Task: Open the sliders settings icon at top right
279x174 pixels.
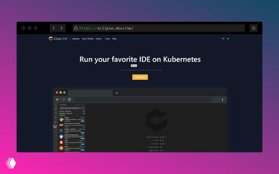Action: [254, 28]
